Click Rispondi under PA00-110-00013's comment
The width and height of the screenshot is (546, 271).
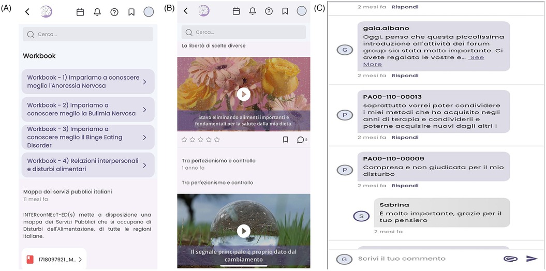(405, 138)
